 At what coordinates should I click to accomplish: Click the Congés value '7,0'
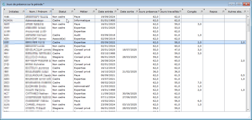tap(199, 83)
